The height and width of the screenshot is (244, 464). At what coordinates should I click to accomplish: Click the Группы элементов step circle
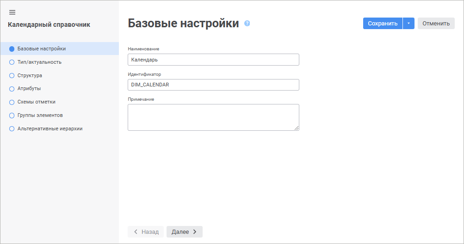(x=12, y=116)
